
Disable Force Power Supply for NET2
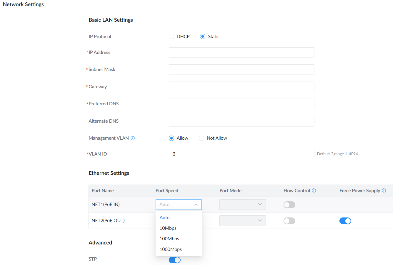tap(345, 221)
